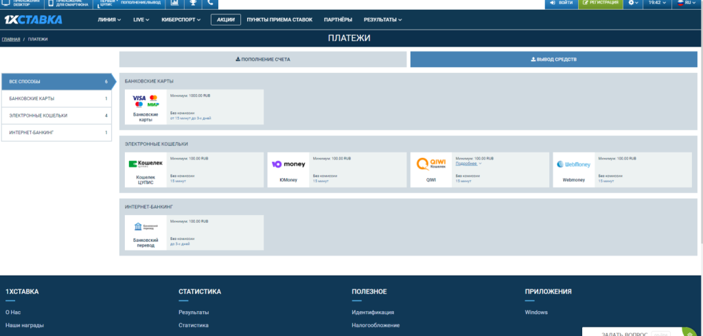Open the settings gear dropdown

[x=633, y=3]
